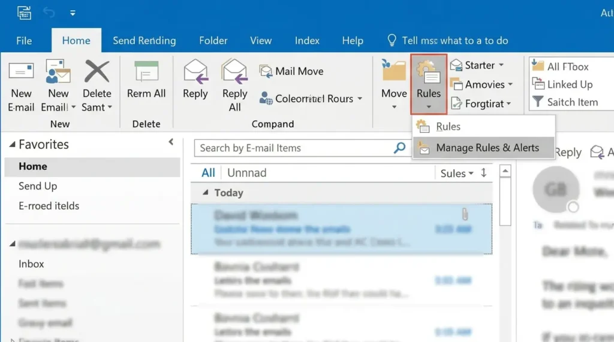This screenshot has width=614, height=342.
Task: Click the Reply All envelope icon
Action: 234,71
